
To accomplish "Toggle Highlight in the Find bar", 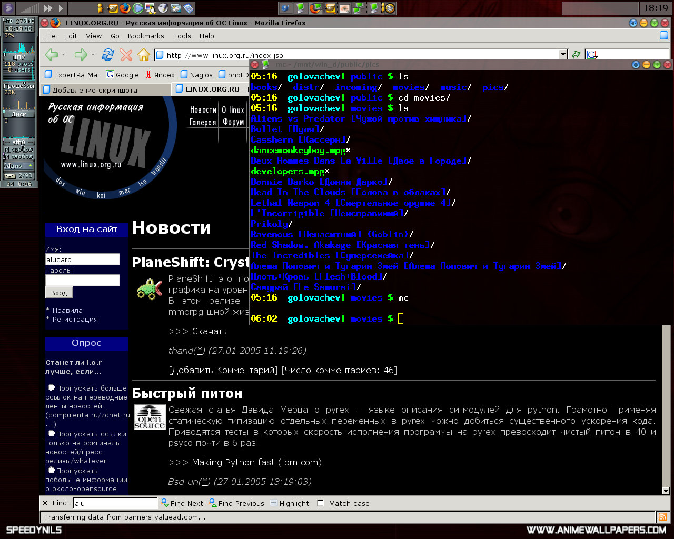I will [290, 503].
